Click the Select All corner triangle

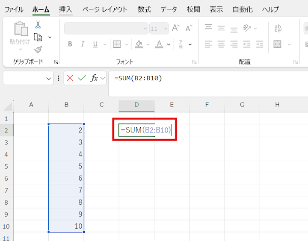(x=8, y=106)
